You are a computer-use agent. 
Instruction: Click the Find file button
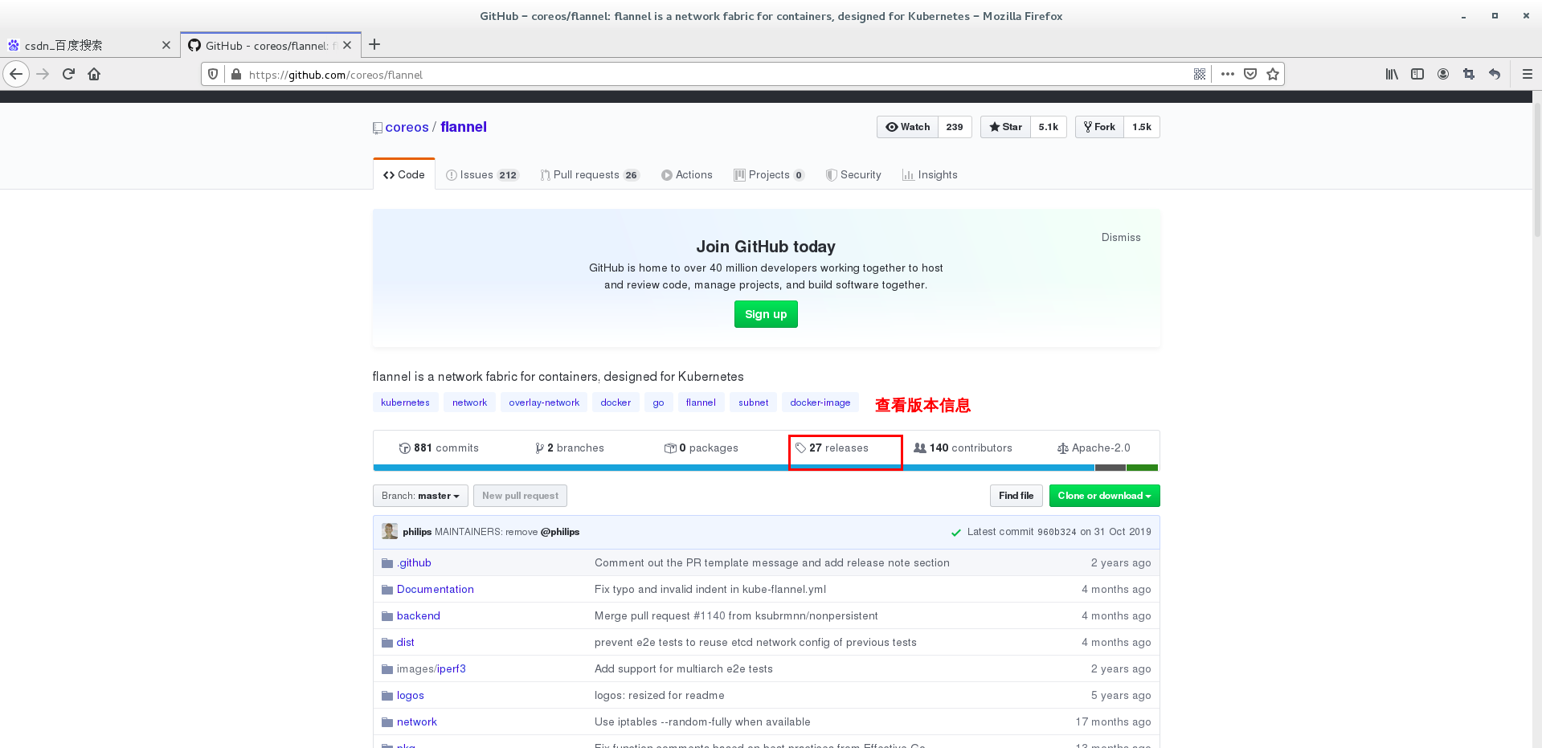tap(1016, 496)
